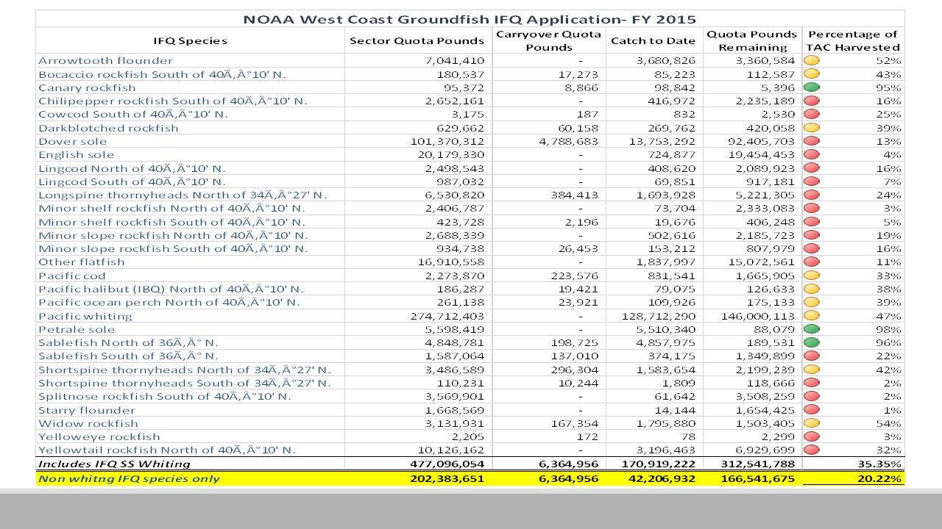Click the yellow status icon for Pacific whiting
The width and height of the screenshot is (942, 529).
[x=812, y=316]
